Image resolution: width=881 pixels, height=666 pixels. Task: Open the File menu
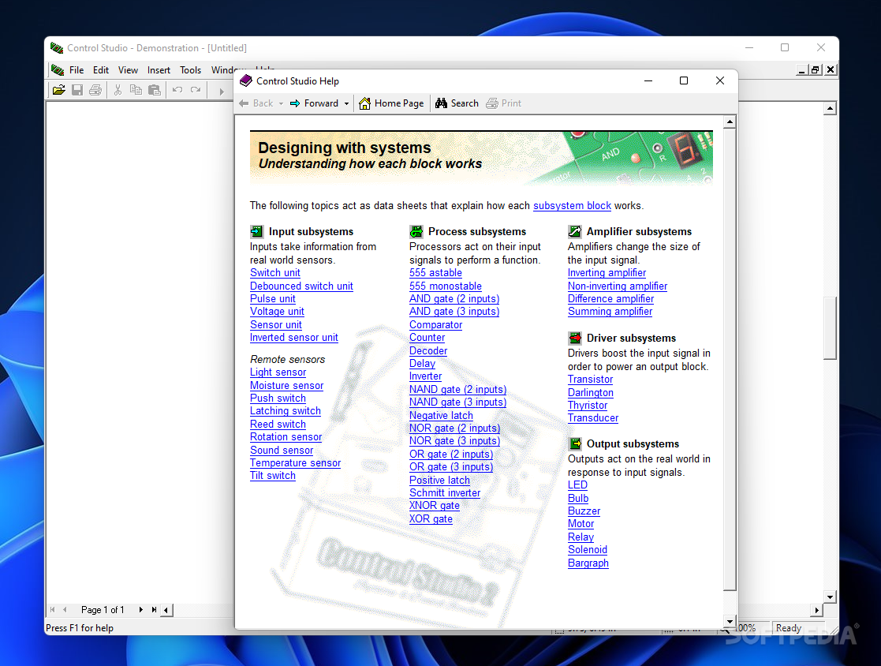click(77, 70)
